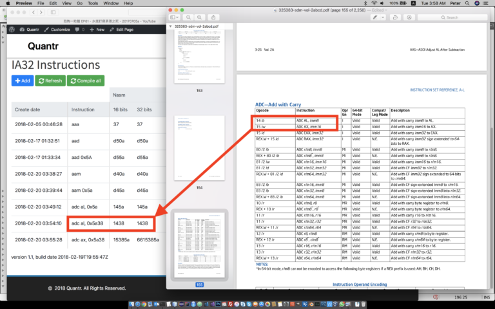Click the Siri icon in menu bar
The image size is (495, 309).
[x=477, y=3]
